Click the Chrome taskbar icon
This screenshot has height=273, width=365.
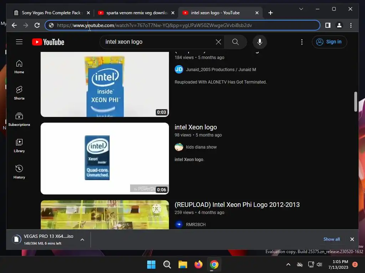[x=214, y=264]
